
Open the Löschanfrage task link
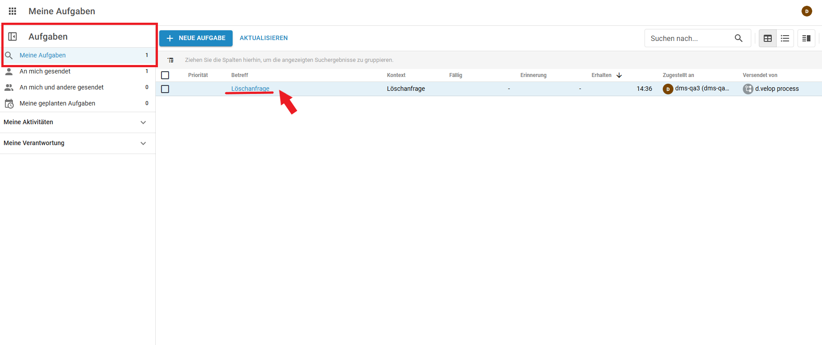[x=250, y=89]
